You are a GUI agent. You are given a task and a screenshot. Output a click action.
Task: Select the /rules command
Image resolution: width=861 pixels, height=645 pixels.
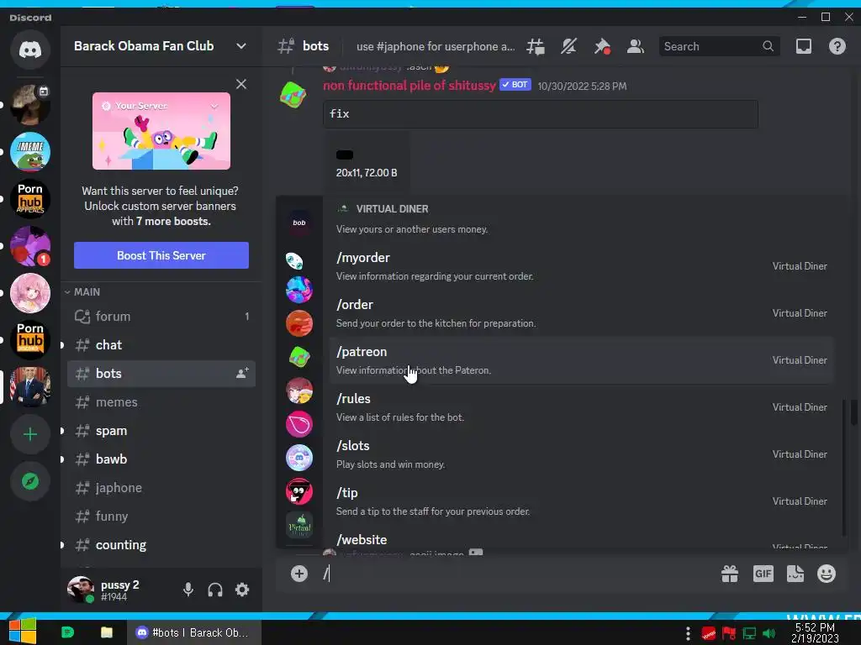582,407
